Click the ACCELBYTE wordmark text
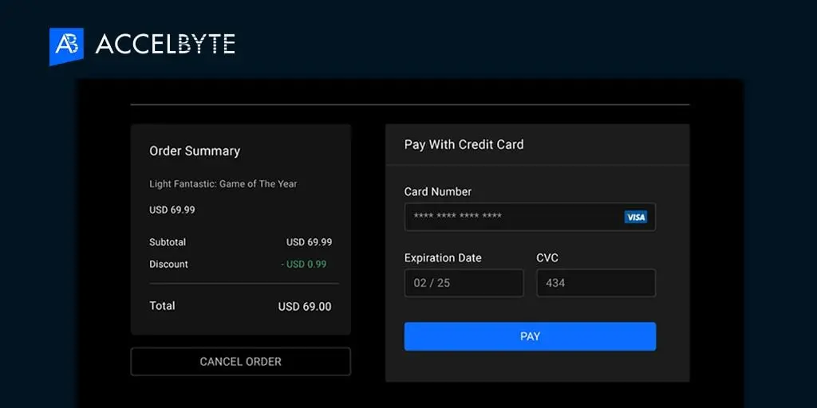The image size is (817, 408). (x=165, y=45)
